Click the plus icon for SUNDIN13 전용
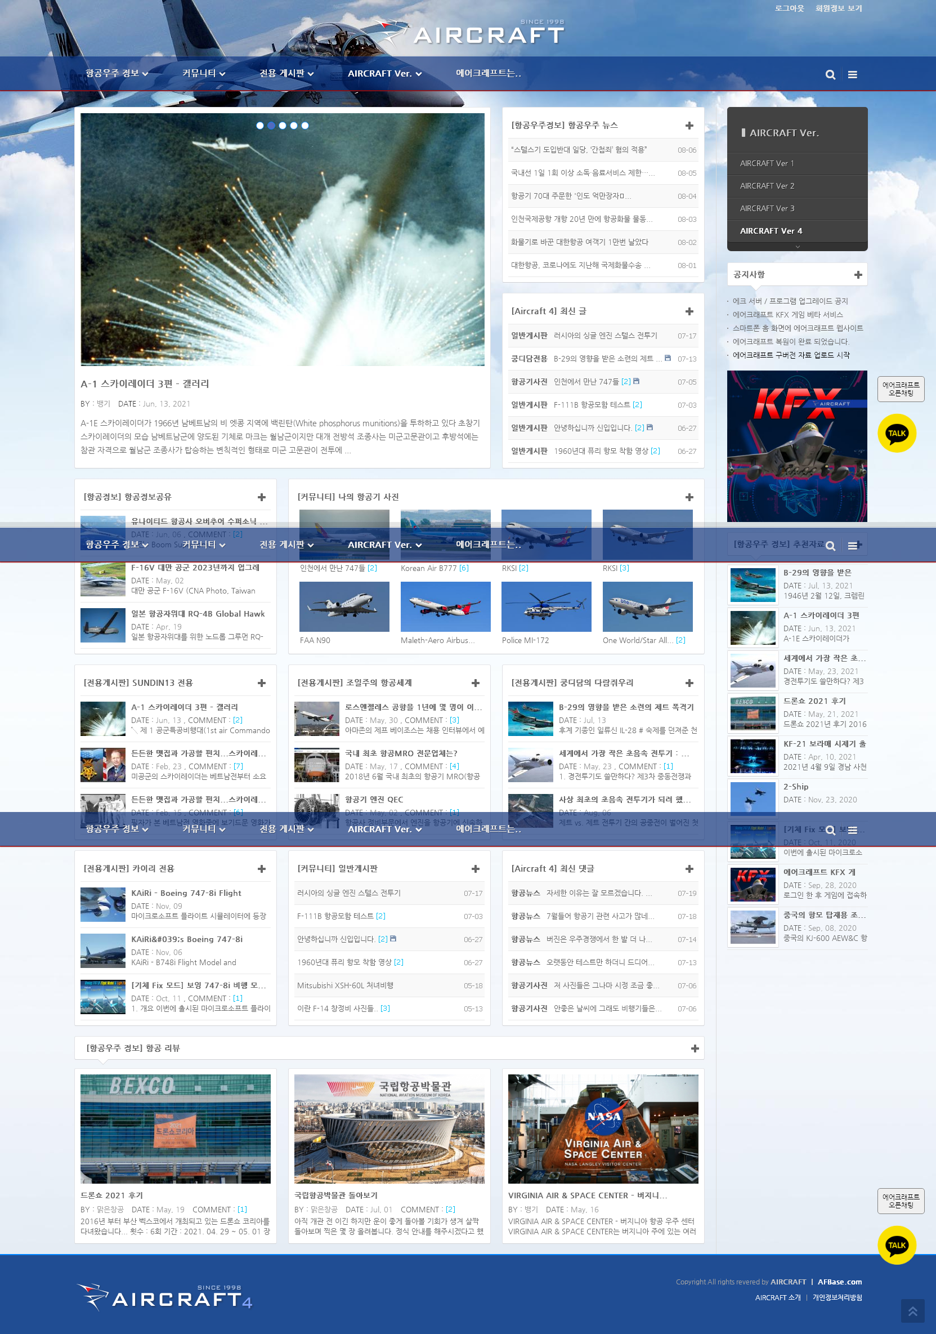The width and height of the screenshot is (936, 1334). pyautogui.click(x=261, y=683)
